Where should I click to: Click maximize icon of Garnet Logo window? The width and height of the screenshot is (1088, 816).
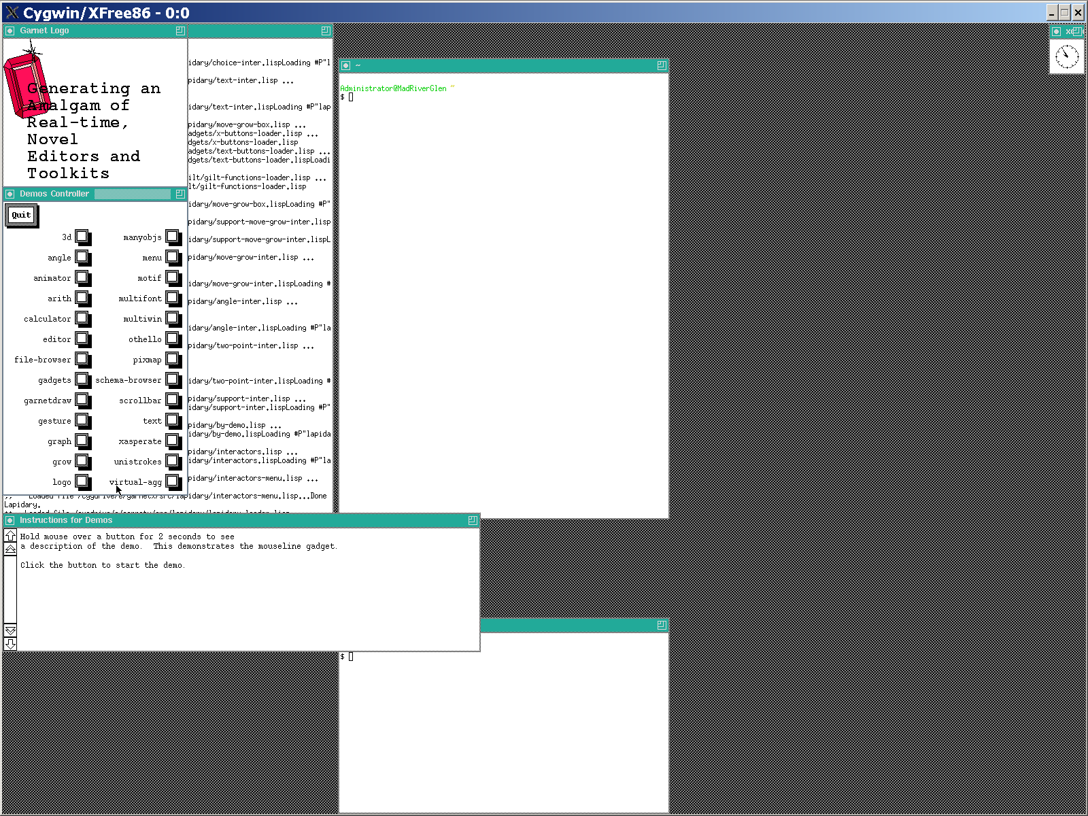click(x=180, y=31)
